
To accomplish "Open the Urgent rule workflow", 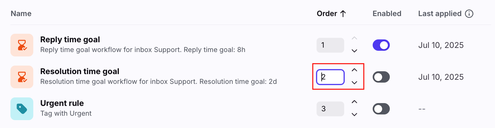I will (x=62, y=103).
